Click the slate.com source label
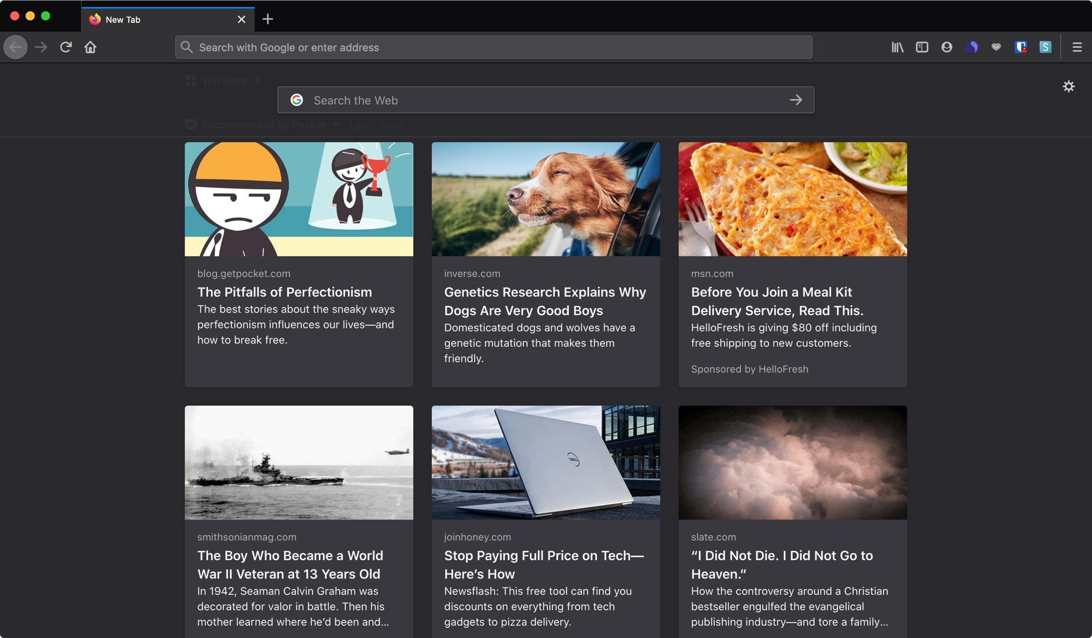Viewport: 1092px width, 638px height. tap(713, 536)
